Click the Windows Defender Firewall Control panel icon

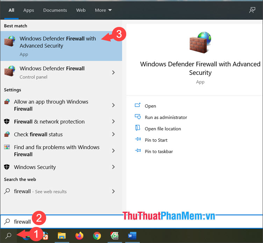point(10,71)
